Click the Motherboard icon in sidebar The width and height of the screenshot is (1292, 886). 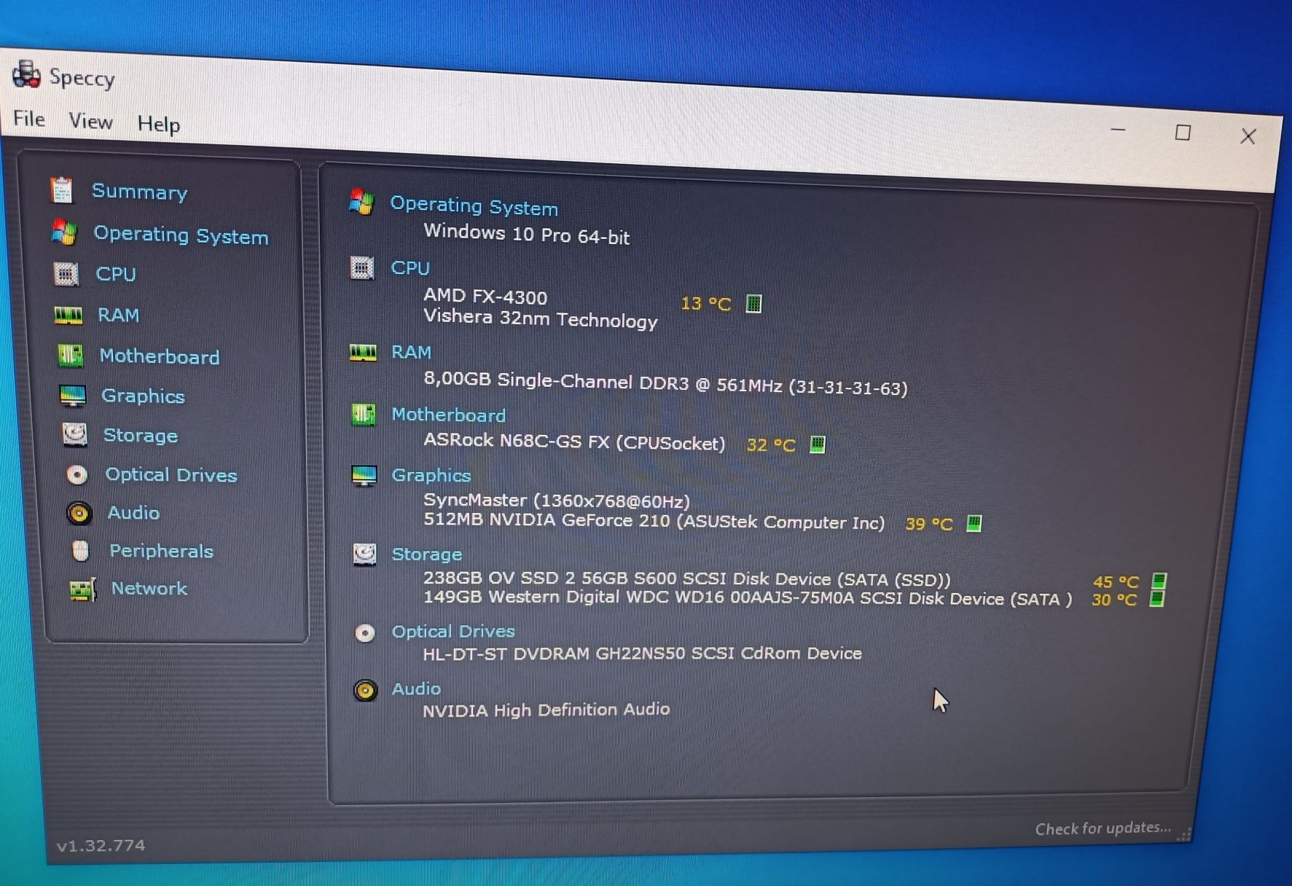click(71, 356)
